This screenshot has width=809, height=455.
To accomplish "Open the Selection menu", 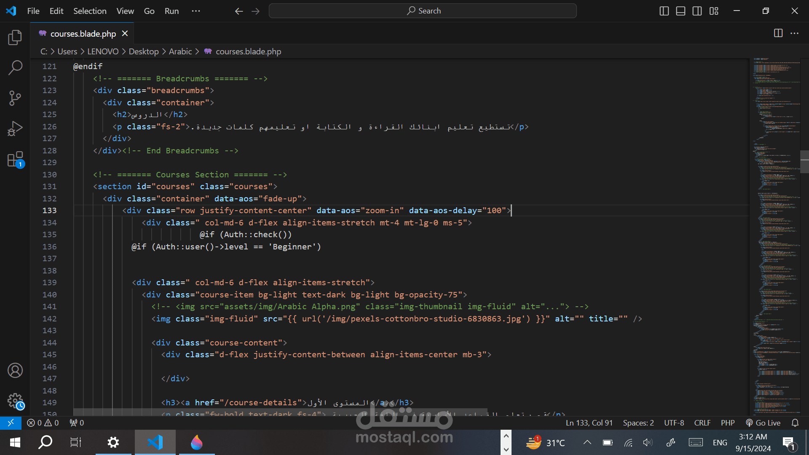I will click(90, 11).
